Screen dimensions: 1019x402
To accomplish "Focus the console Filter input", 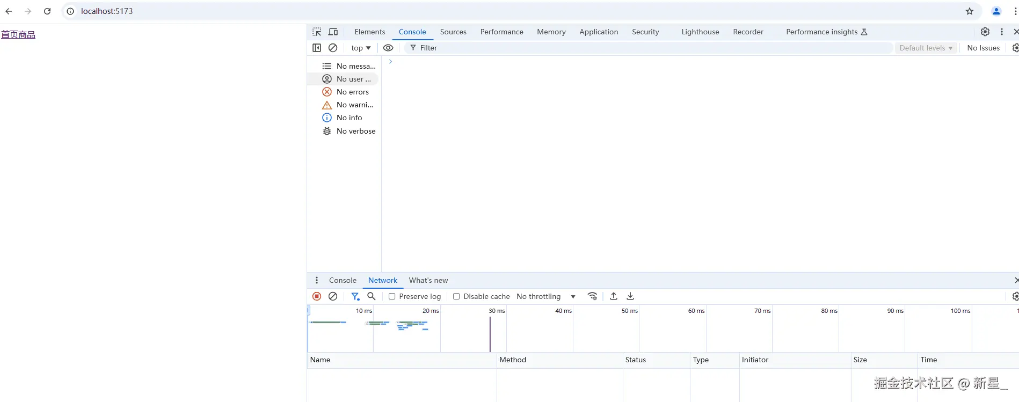I will (650, 48).
